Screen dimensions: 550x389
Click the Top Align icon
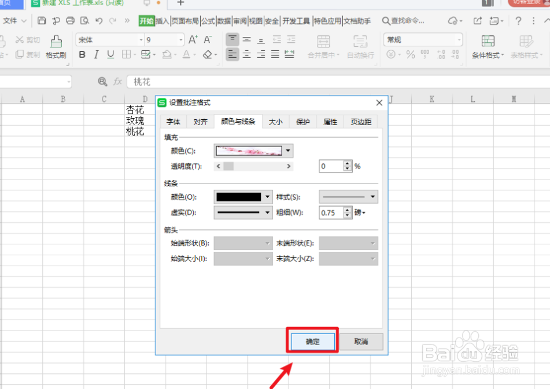point(232,39)
